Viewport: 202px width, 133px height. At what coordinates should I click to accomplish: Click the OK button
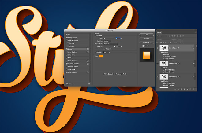coord(147,35)
